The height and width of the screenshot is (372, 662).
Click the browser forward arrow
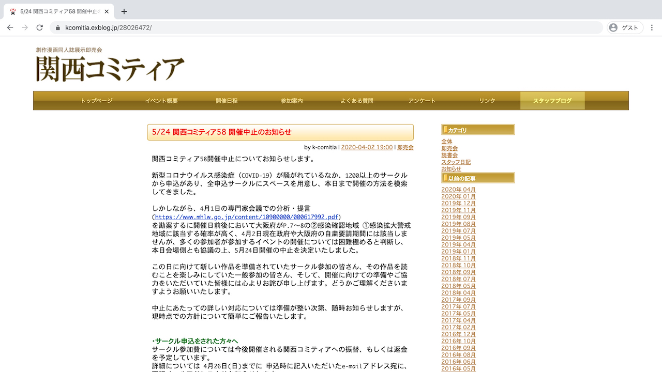click(25, 27)
